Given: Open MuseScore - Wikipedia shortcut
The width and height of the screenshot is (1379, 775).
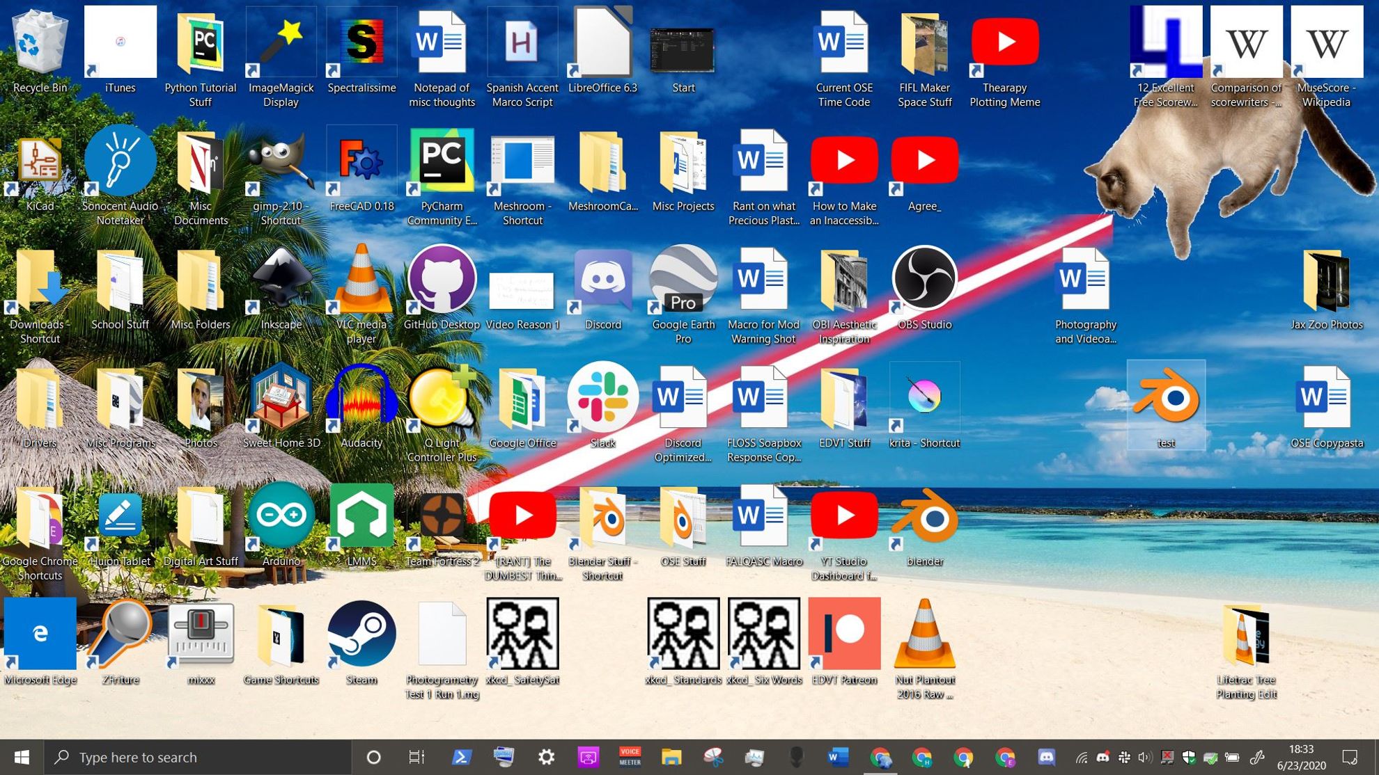Looking at the screenshot, I should [x=1327, y=43].
